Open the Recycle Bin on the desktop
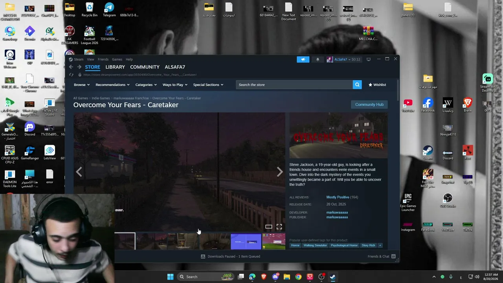Screen dimensions: 503x283 point(90,10)
